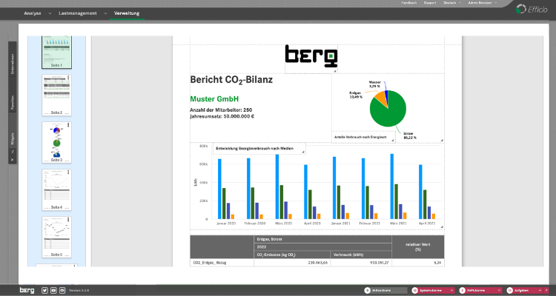The image size is (556, 296).
Task: Open three-dot menu on Seite 4 thumbnail
Action: (x=68, y=173)
